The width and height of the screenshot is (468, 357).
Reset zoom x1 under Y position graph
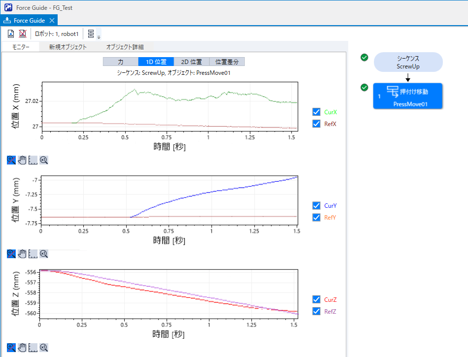44,254
